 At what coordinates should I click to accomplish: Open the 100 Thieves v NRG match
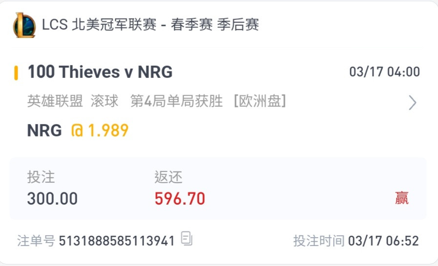click(100, 72)
